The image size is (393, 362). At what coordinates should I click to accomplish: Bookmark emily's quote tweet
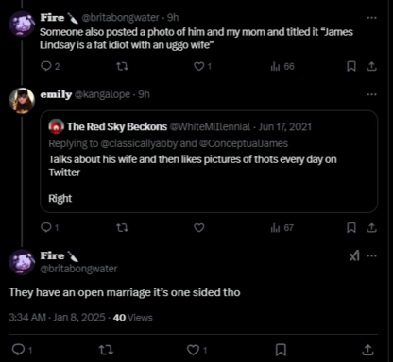[x=351, y=227]
